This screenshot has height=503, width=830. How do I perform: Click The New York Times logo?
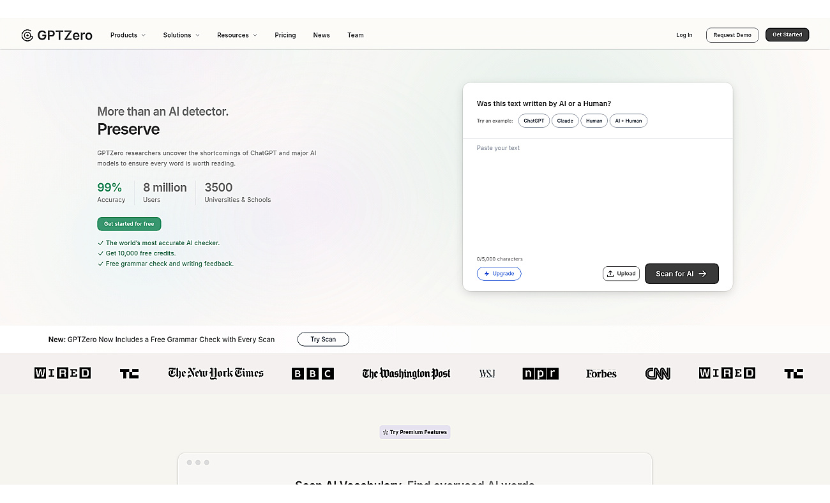tap(216, 373)
